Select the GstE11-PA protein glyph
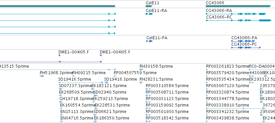The width and height of the screenshot is (275, 123). point(149,41)
